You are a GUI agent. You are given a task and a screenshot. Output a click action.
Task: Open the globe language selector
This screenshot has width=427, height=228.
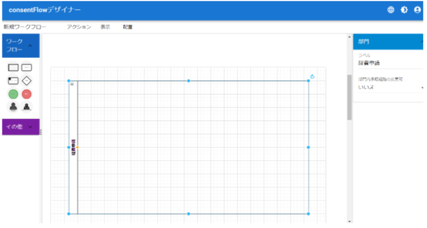coord(391,10)
